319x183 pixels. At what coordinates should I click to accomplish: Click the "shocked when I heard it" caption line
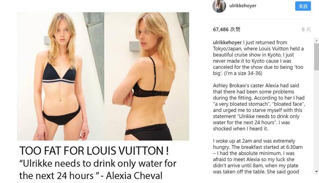(241, 129)
